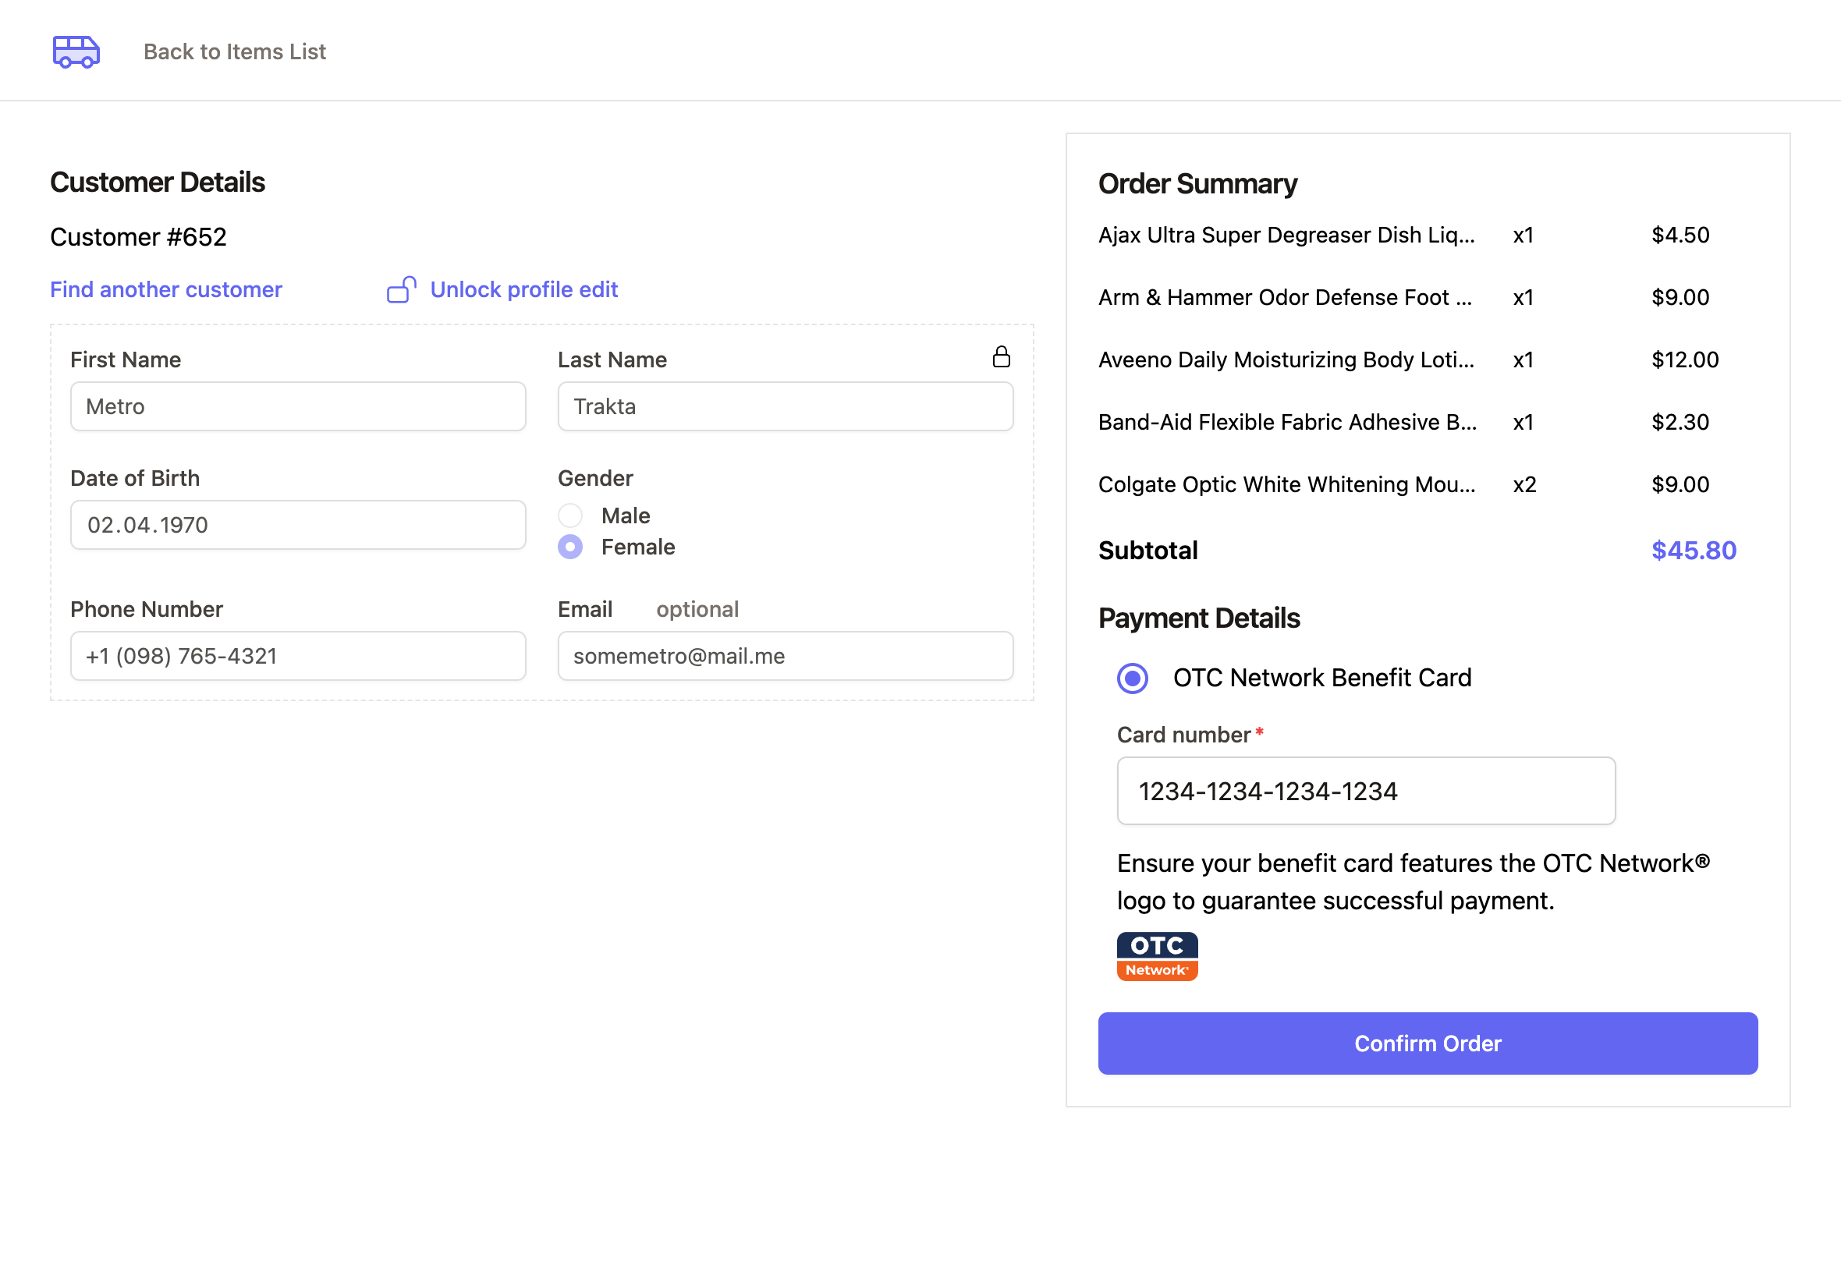Open the Find another customer link
Viewport: 1841px width, 1279px height.
(165, 289)
